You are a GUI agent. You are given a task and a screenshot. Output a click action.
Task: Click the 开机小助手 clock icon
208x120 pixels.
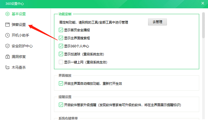pos(7,35)
